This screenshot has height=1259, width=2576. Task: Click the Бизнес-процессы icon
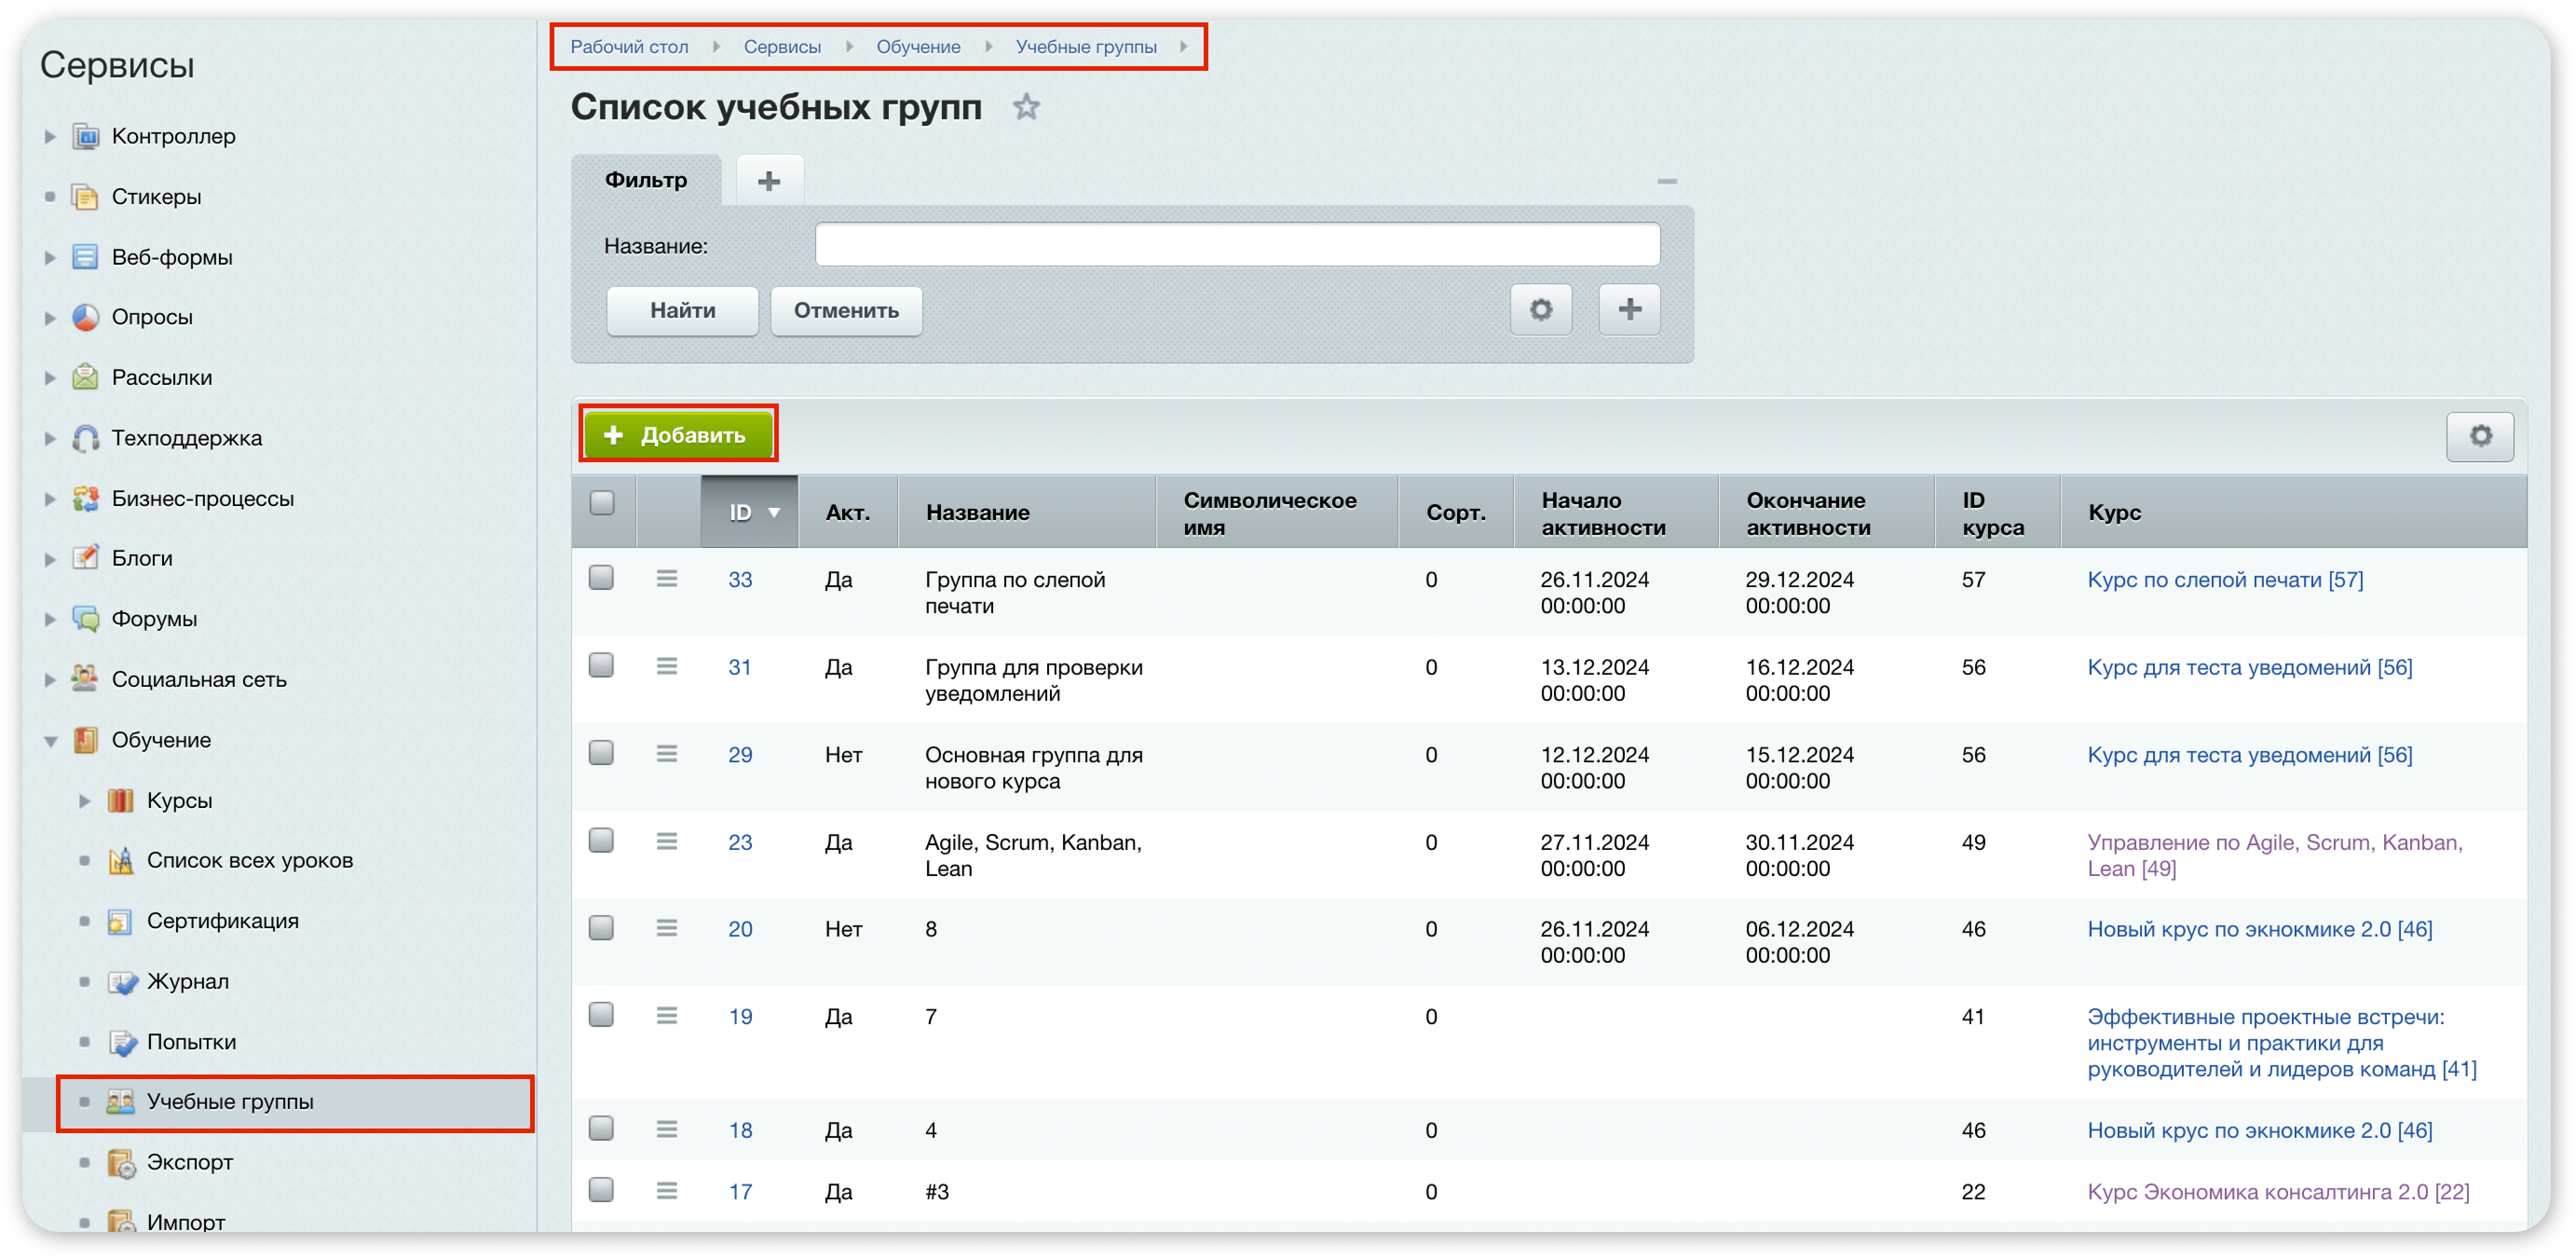(86, 498)
